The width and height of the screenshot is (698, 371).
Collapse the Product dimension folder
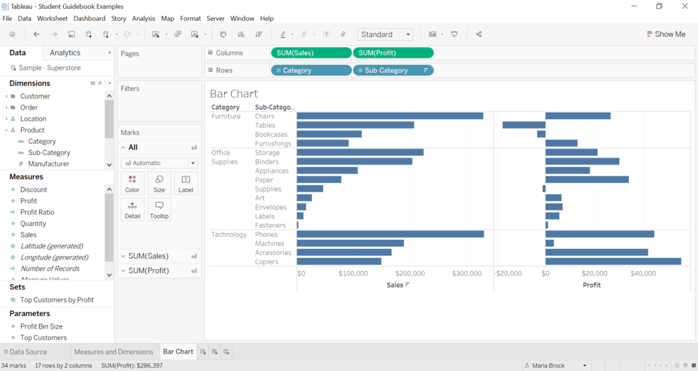click(x=6, y=130)
